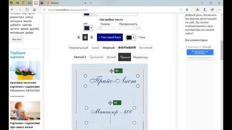
Task: Select the Детский font style
Action: pos(111,57)
